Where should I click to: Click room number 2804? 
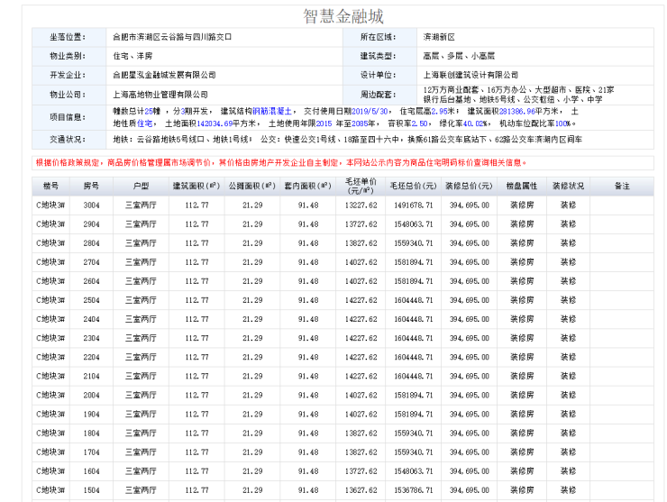91,243
